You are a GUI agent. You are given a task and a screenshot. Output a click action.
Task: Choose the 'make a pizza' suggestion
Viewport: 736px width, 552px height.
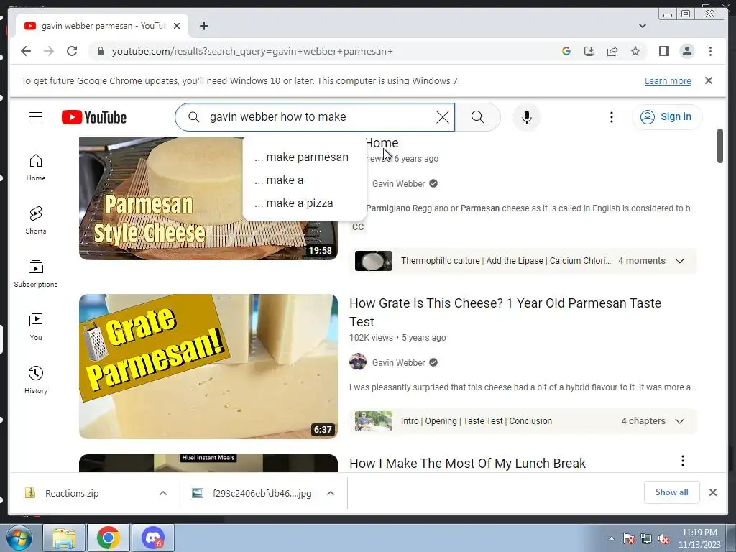click(304, 203)
